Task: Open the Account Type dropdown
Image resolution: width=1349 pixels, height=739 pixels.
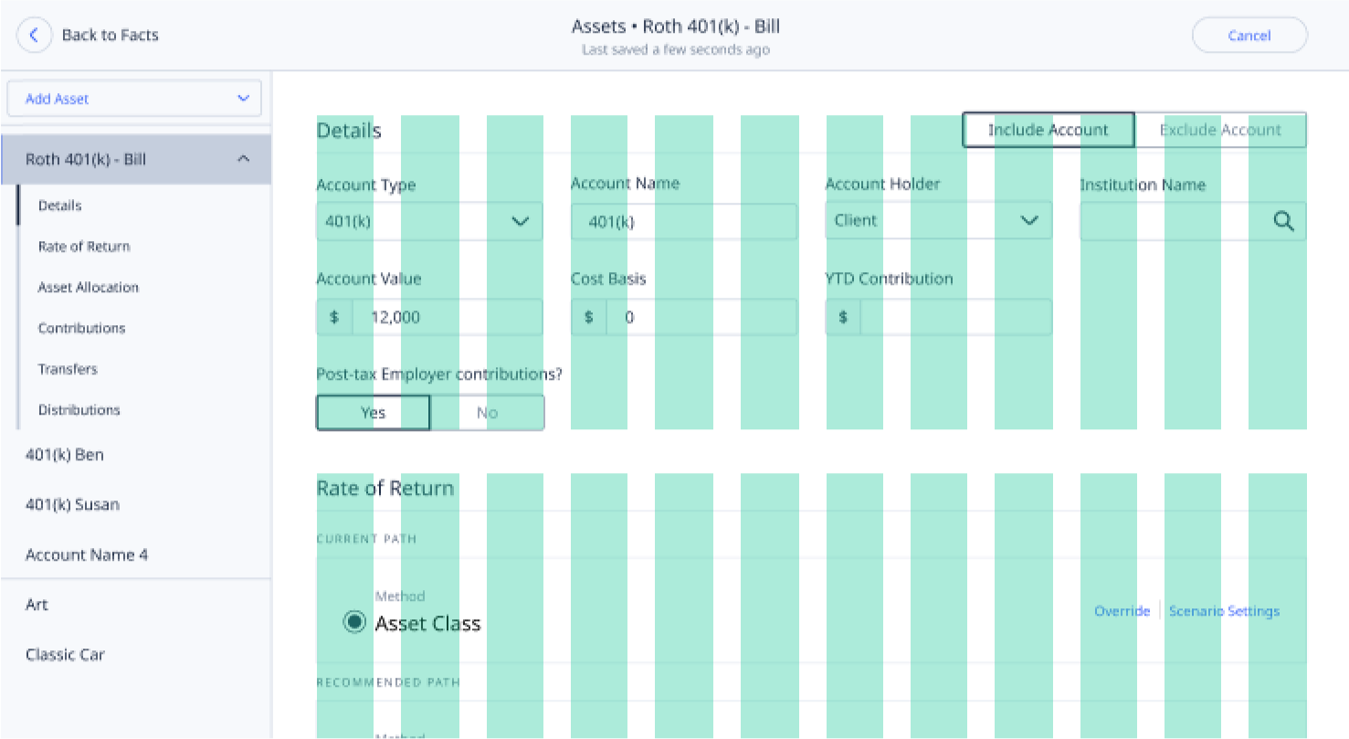Action: tap(429, 221)
